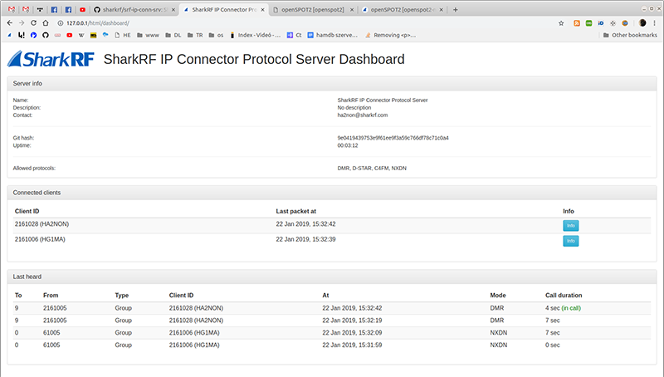Open the Other bookmarks folder
The image size is (664, 377).
coord(630,35)
